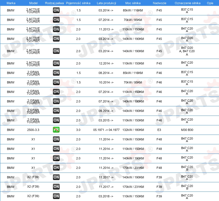Viewport: 219px width, 201px height.
Task: Click the 11.2013 -> production date cell
Action: (x=106, y=29)
